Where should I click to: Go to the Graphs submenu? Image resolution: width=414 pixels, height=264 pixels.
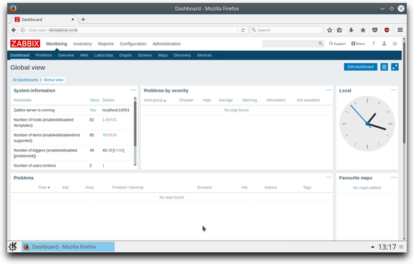pos(125,55)
